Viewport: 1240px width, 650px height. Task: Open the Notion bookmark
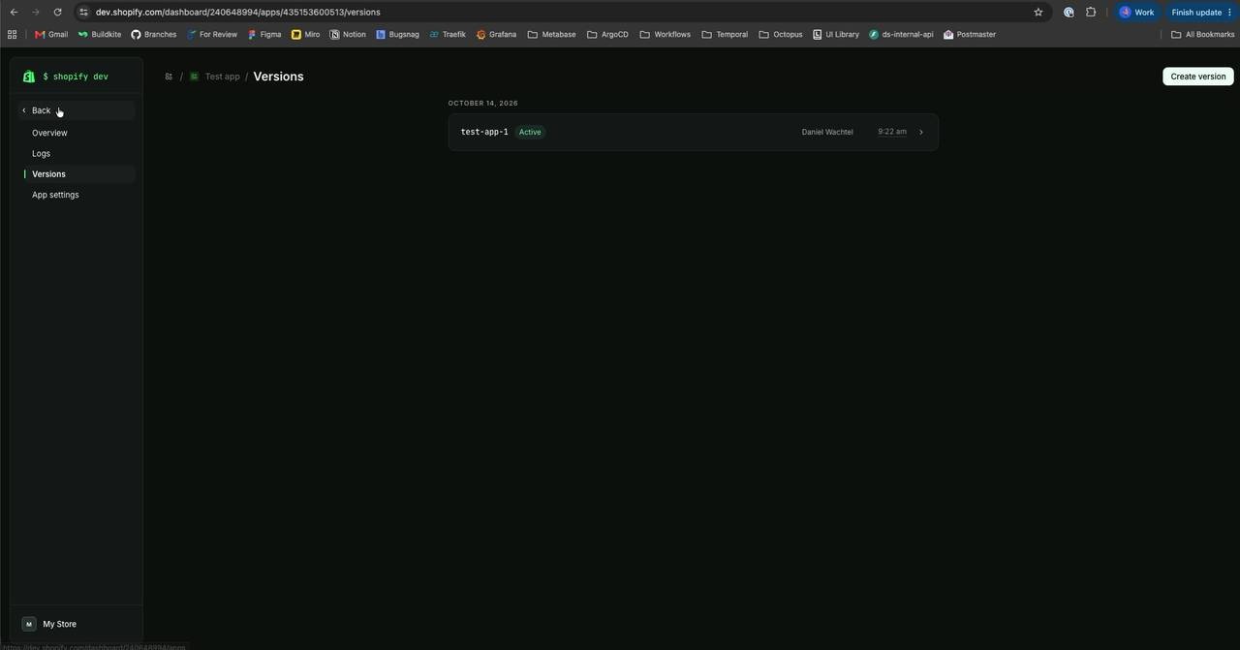tap(348, 35)
